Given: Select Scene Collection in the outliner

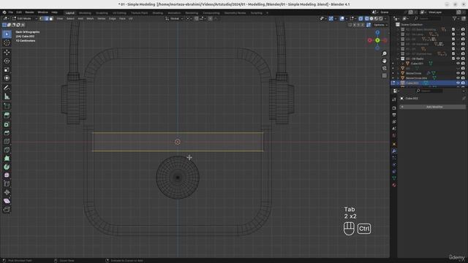Looking at the screenshot, I should pyautogui.click(x=412, y=24).
